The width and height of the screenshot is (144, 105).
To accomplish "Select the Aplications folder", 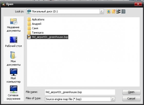I will tap(36, 20).
